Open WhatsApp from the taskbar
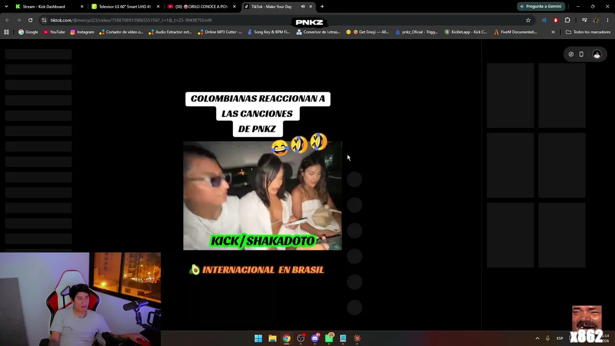The image size is (615, 346). coord(329,338)
